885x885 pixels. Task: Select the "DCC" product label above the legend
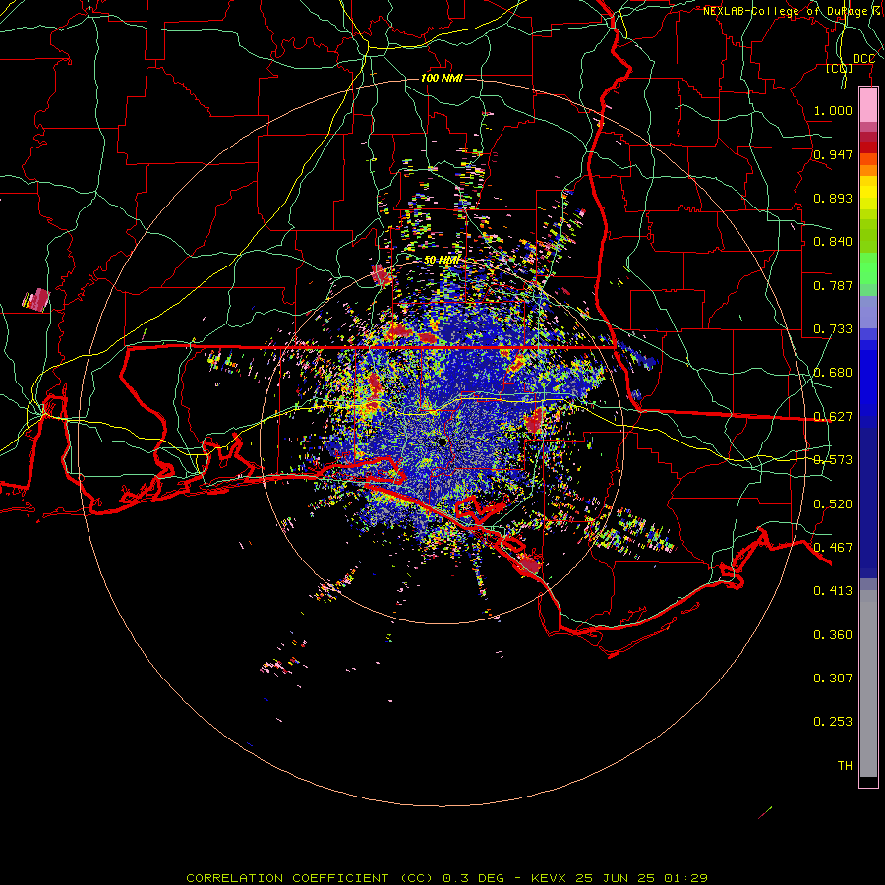click(x=863, y=59)
